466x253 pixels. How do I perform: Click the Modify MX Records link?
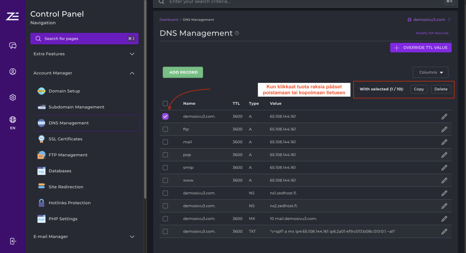pos(432,33)
